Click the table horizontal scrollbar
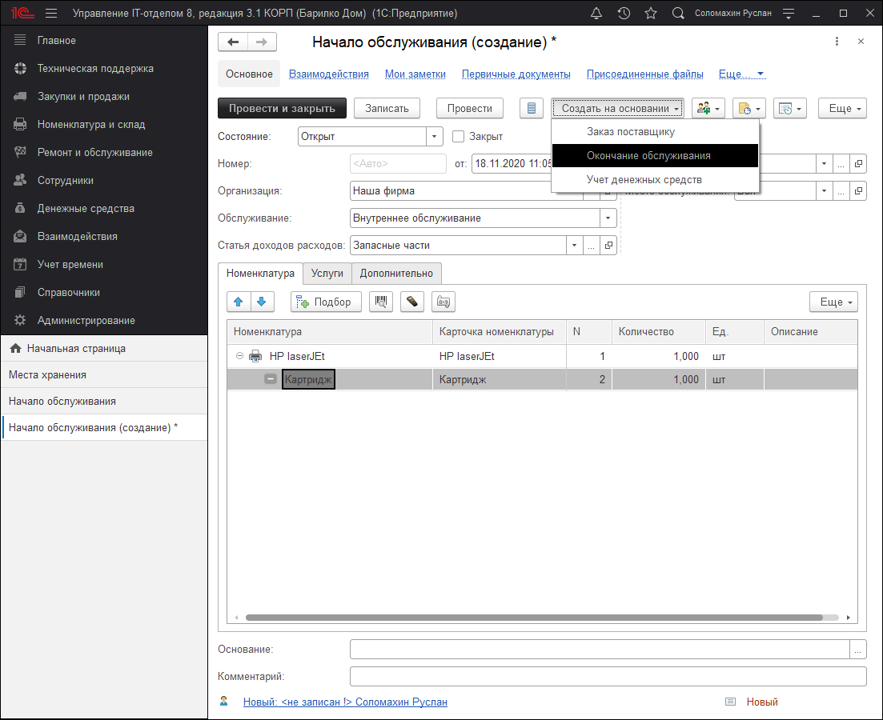Screen dimensions: 883x720 pos(534,618)
